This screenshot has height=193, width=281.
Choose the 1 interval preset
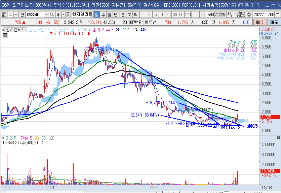coord(143,14)
